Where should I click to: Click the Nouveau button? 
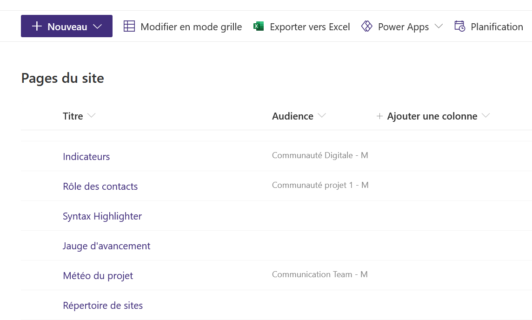tap(66, 26)
